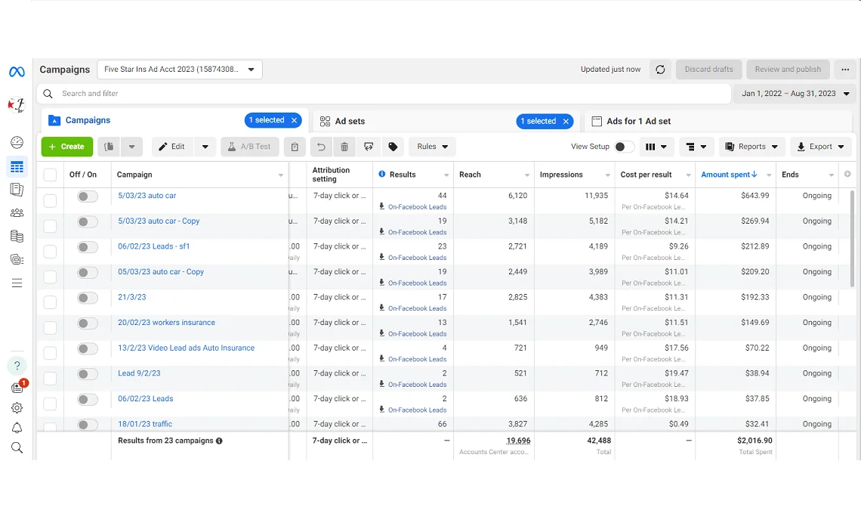Open the 20/02/23 workers insurance campaign link
Viewport: 861px width, 529px height.
coord(166,323)
